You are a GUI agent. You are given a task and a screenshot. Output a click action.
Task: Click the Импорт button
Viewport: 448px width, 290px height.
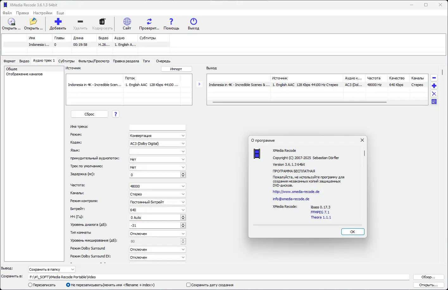176,69
